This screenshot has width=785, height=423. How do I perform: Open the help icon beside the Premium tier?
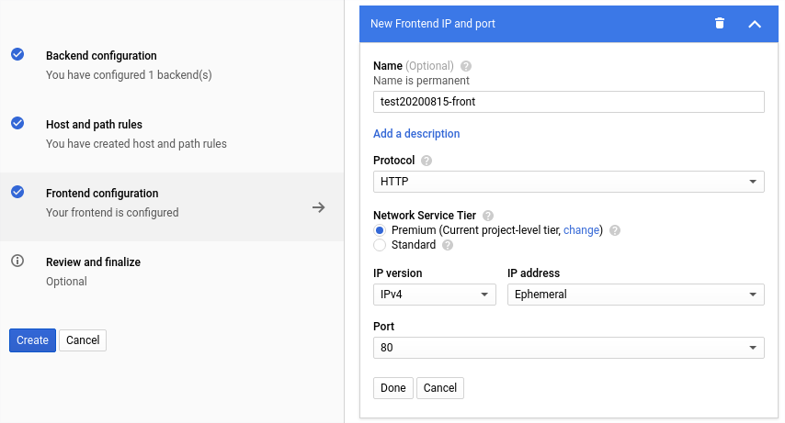click(615, 230)
